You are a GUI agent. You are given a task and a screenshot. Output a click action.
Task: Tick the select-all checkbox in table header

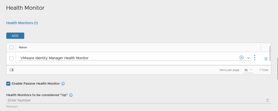tap(11, 47)
